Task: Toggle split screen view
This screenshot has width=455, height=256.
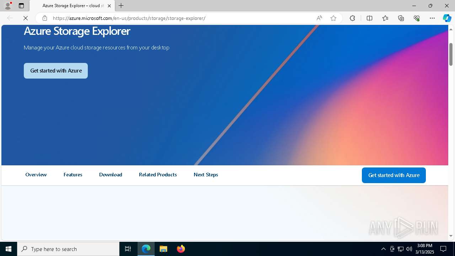Action: (369, 18)
